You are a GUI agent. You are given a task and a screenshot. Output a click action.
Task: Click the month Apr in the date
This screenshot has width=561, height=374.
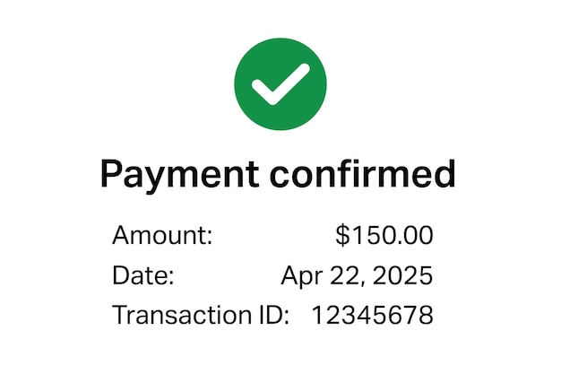click(302, 277)
